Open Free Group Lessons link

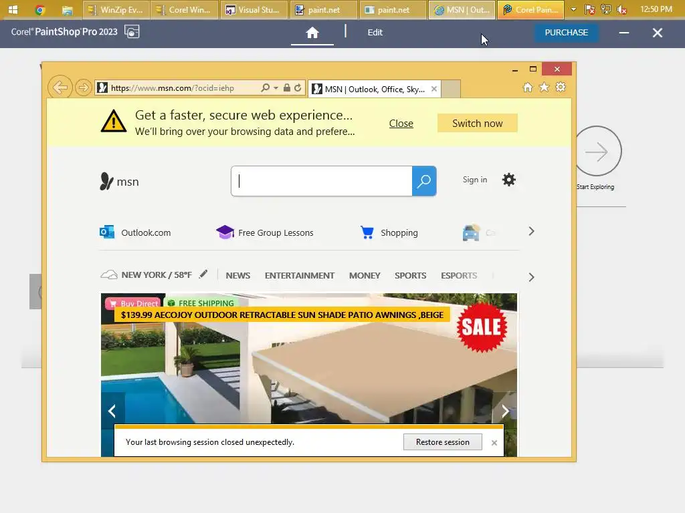[265, 232]
